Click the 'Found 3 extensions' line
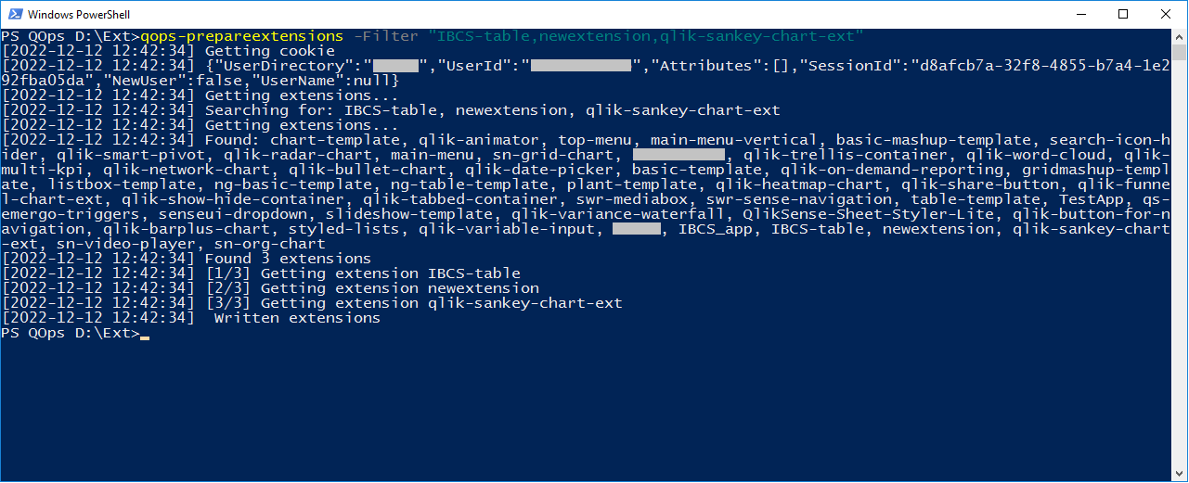The width and height of the screenshot is (1189, 483). coord(187,259)
